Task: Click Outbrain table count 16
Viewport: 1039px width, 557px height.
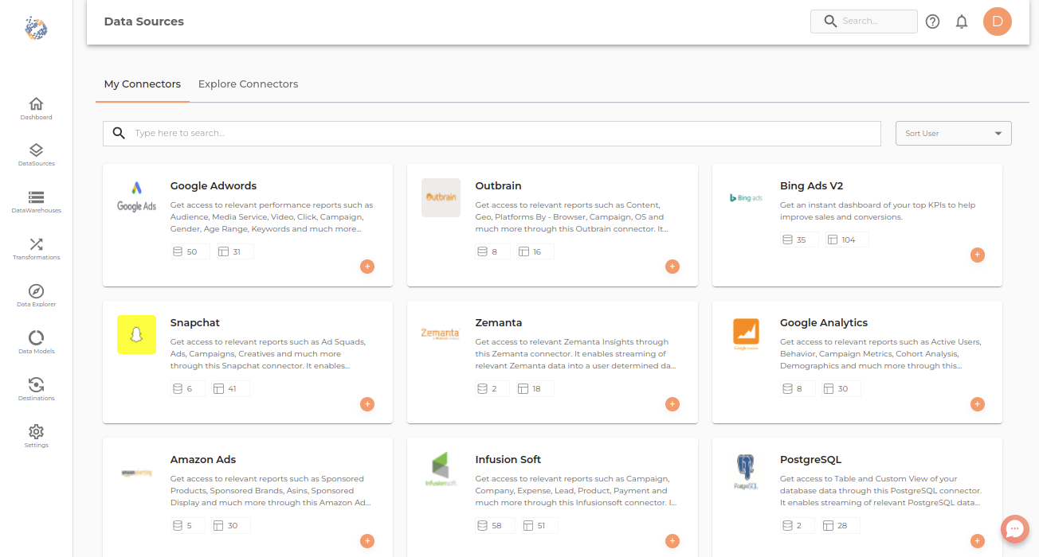Action: [x=535, y=251]
